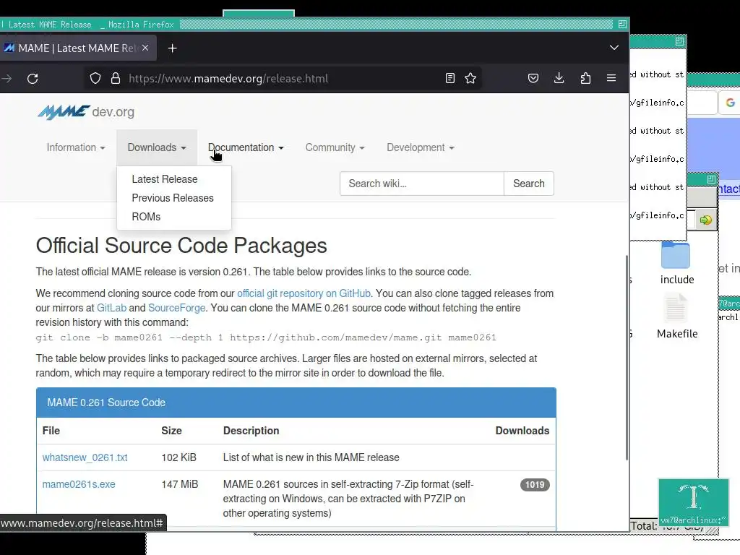The image size is (740, 555).
Task: Click the forward navigation arrow
Action: [7, 78]
